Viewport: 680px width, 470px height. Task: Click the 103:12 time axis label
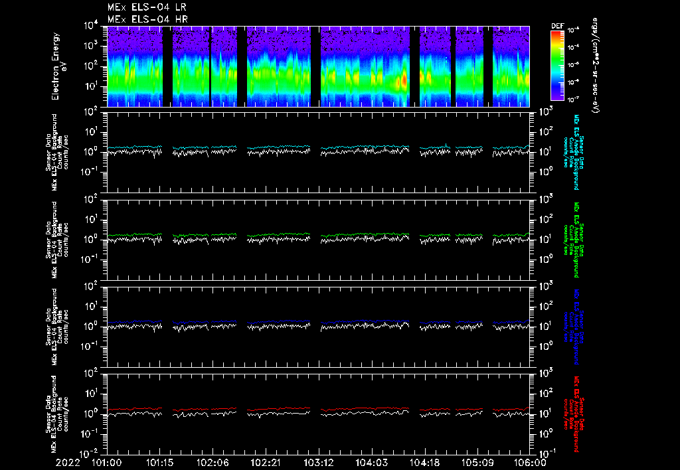click(x=318, y=463)
